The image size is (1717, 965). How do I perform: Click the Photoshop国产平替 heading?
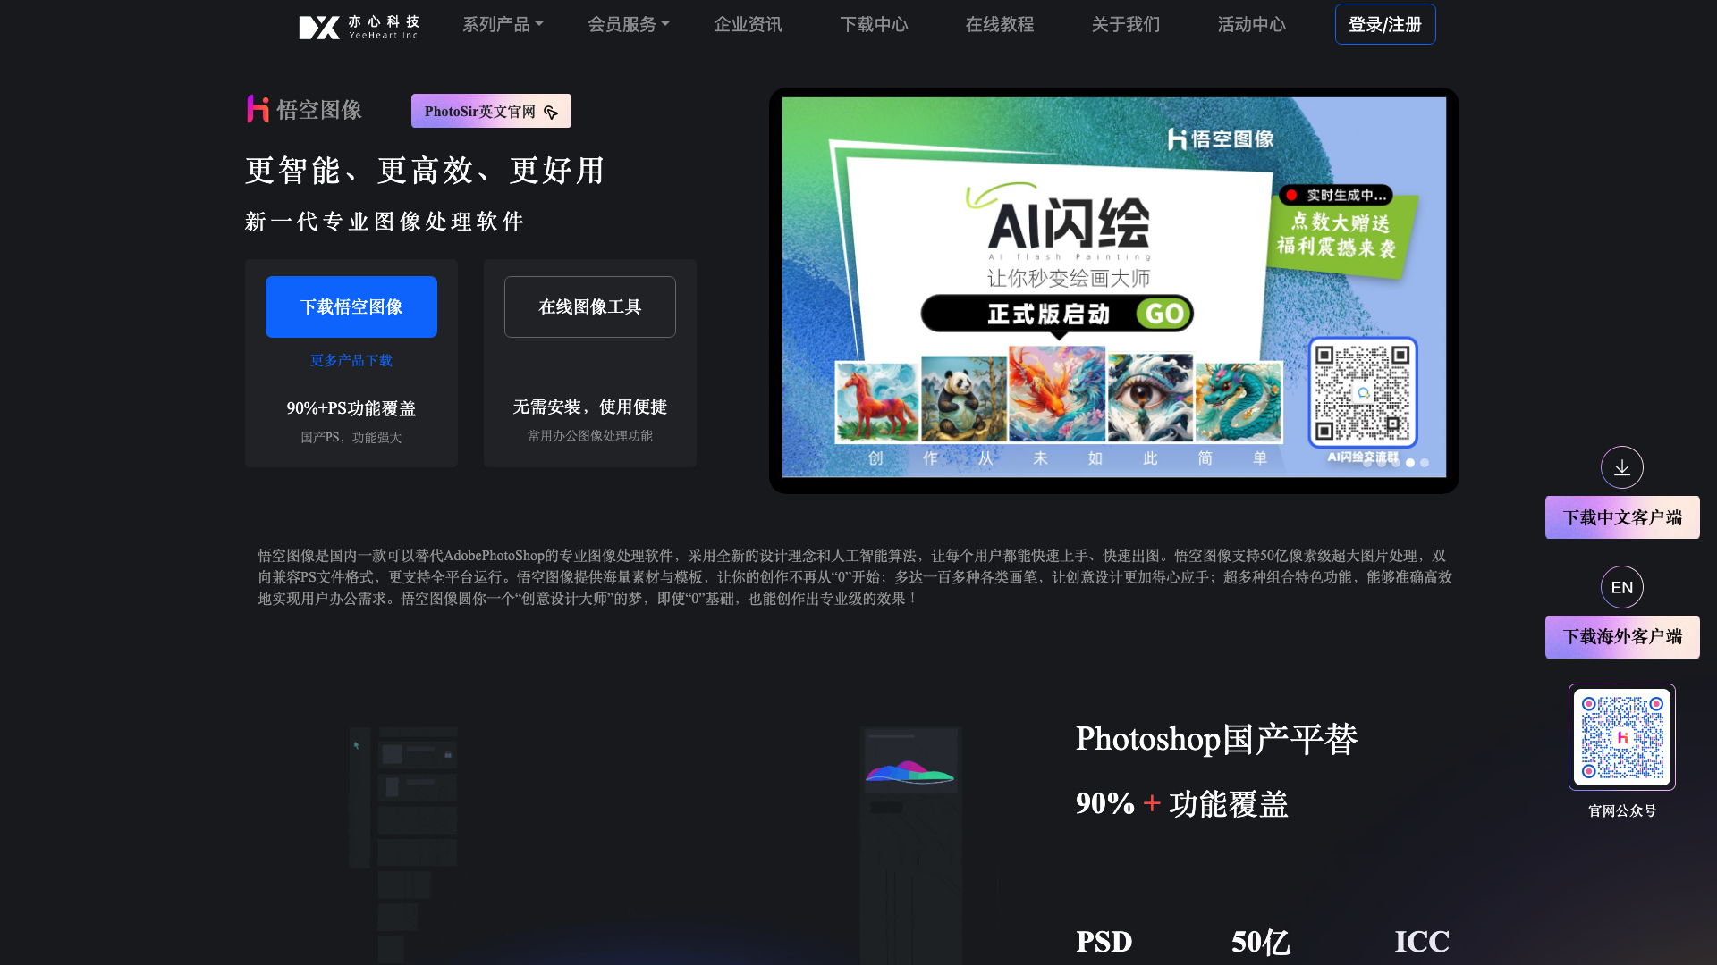point(1216,740)
